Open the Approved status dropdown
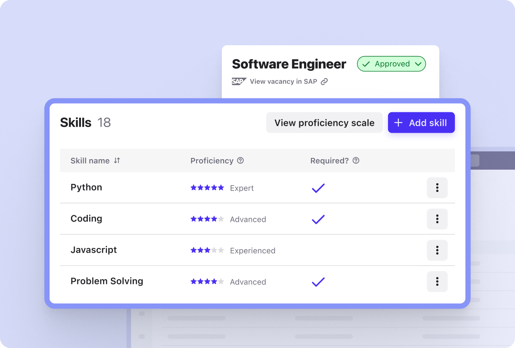Viewport: 515px width, 348px height. (x=391, y=64)
